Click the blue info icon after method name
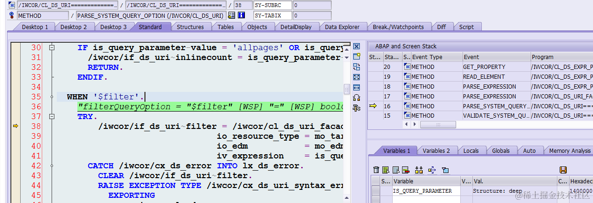 pos(242,15)
